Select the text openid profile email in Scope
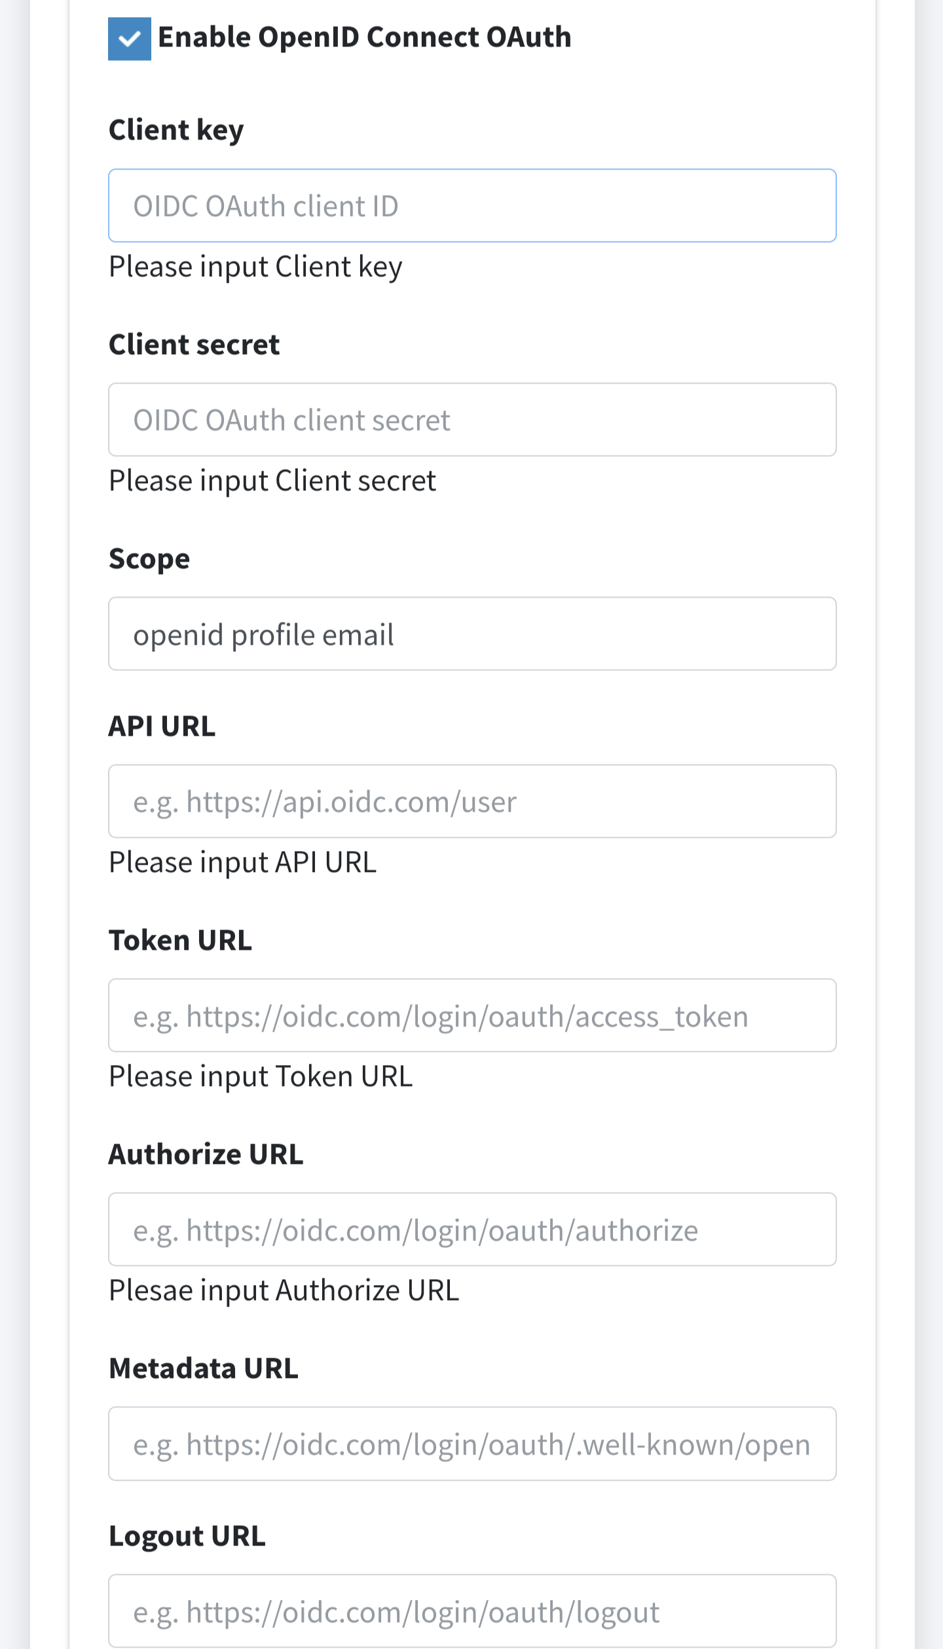The height and width of the screenshot is (1649, 943). click(x=264, y=633)
